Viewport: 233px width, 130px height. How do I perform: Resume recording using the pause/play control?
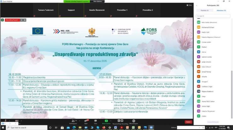pyautogui.click(x=21, y=20)
